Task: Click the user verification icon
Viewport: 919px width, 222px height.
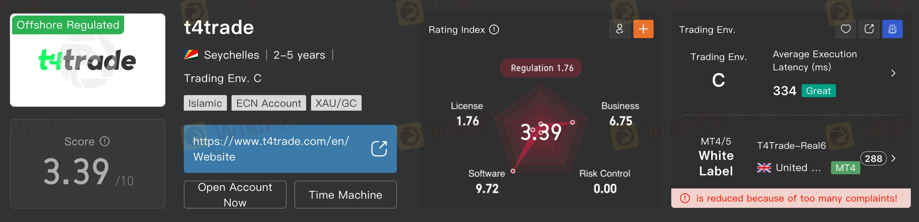Action: coord(620,29)
